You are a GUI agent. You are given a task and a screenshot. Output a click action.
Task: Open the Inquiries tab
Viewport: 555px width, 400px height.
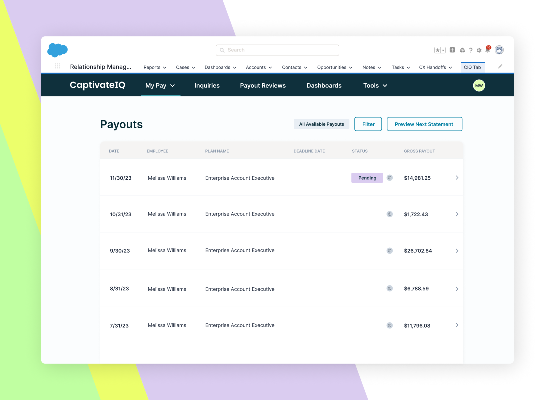207,86
